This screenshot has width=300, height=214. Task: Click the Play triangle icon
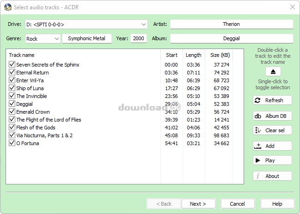coord(258,160)
